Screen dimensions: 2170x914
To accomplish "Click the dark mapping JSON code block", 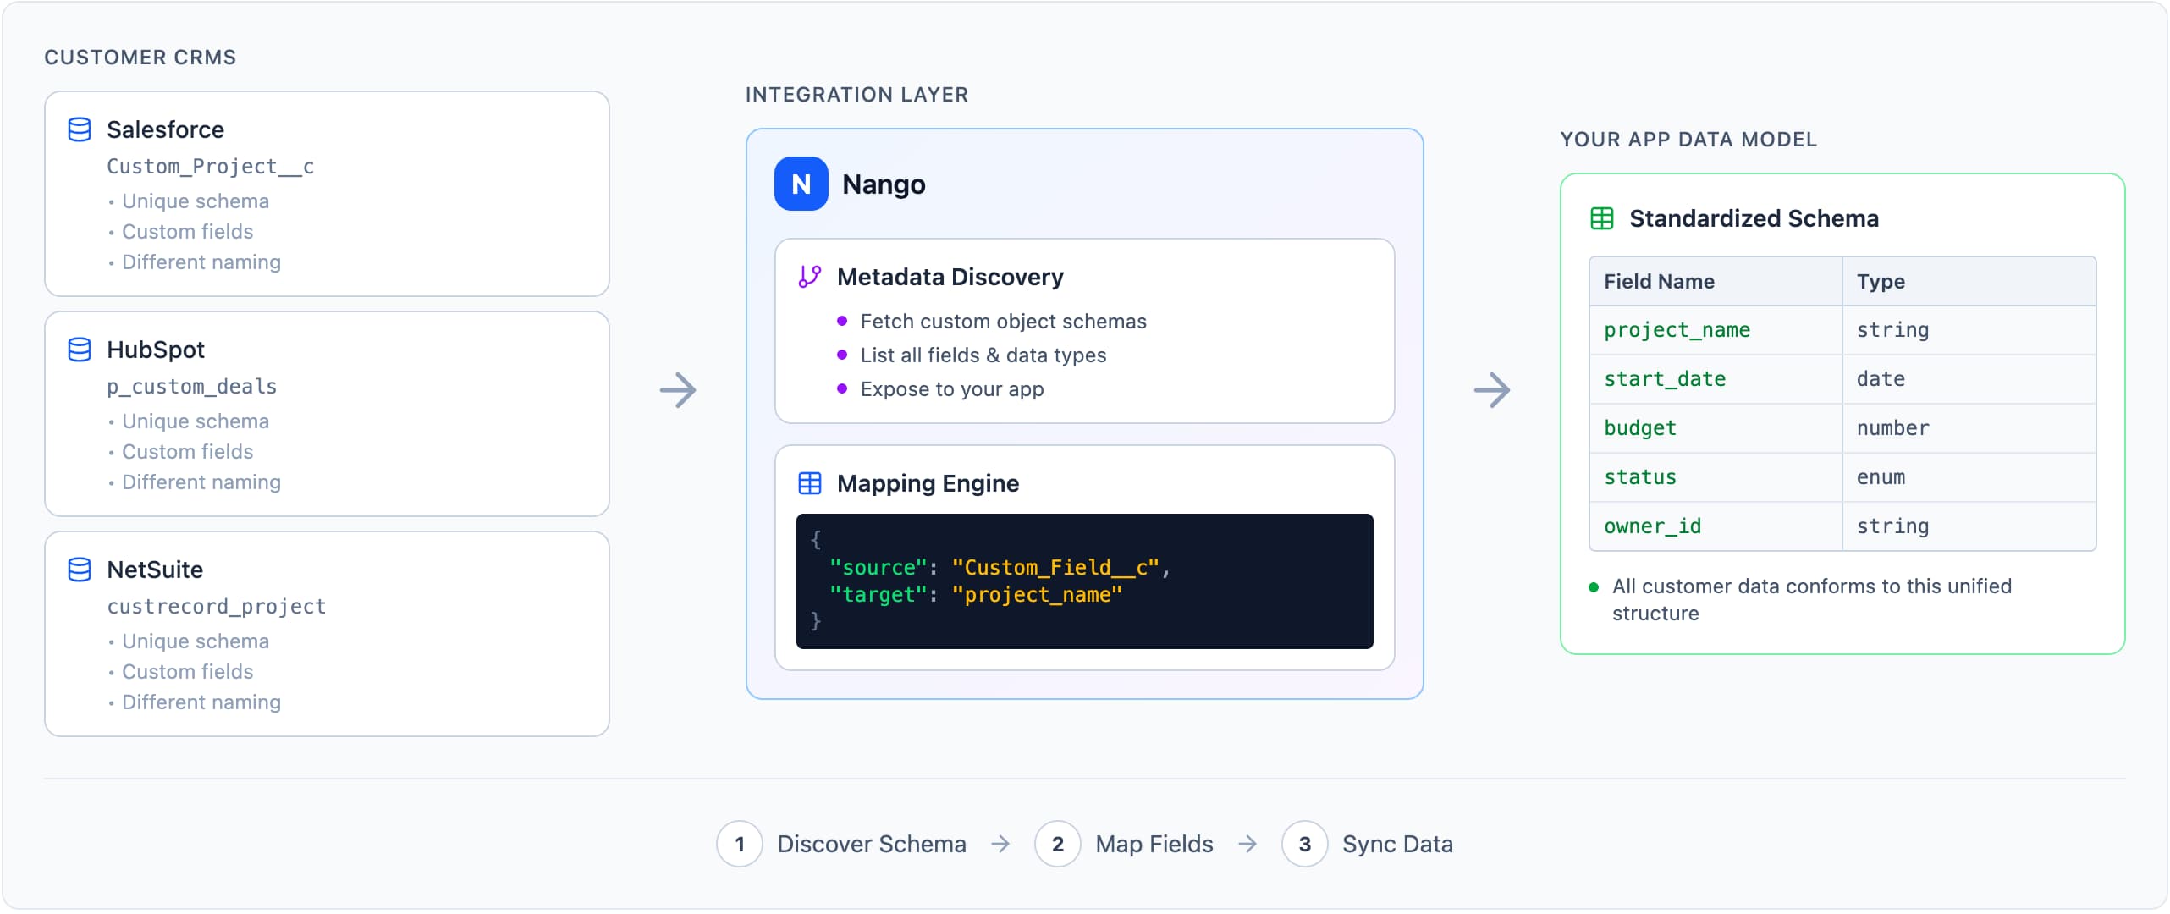I will pyautogui.click(x=1084, y=581).
